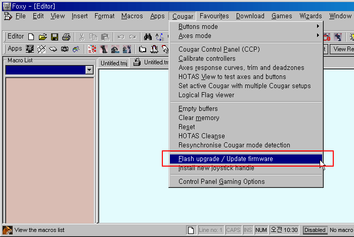Open the Favourites menu
This screenshot has width=354, height=237.
214,16
